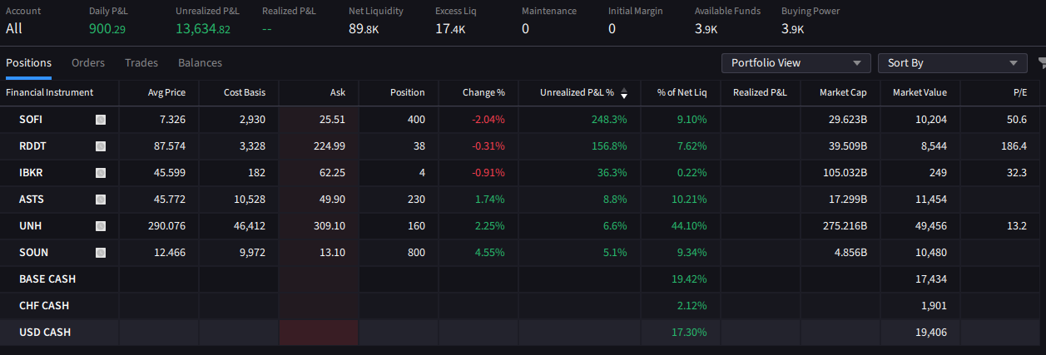Click RDDT P/E value 186.4
This screenshot has width=1046, height=355.
pos(1015,146)
